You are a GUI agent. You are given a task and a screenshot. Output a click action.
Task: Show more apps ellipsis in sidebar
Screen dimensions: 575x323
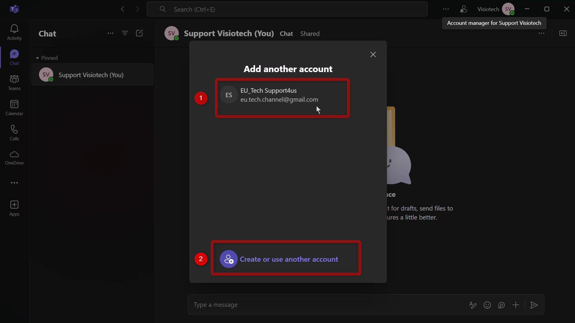coord(14,183)
